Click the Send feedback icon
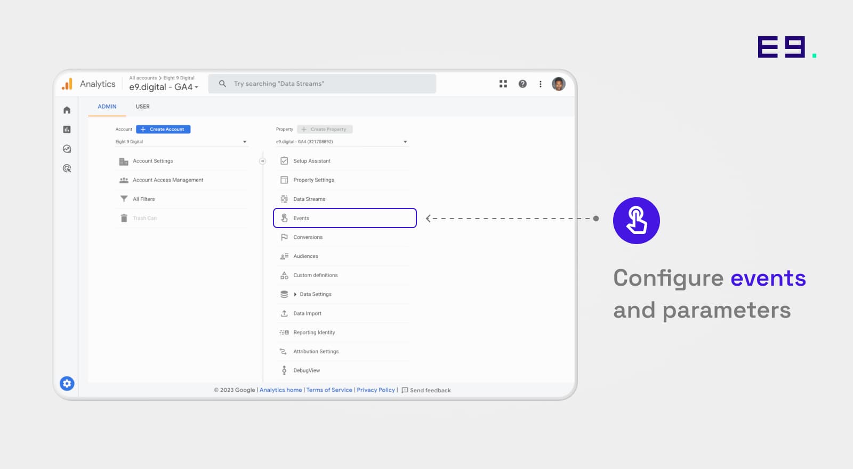 (405, 390)
